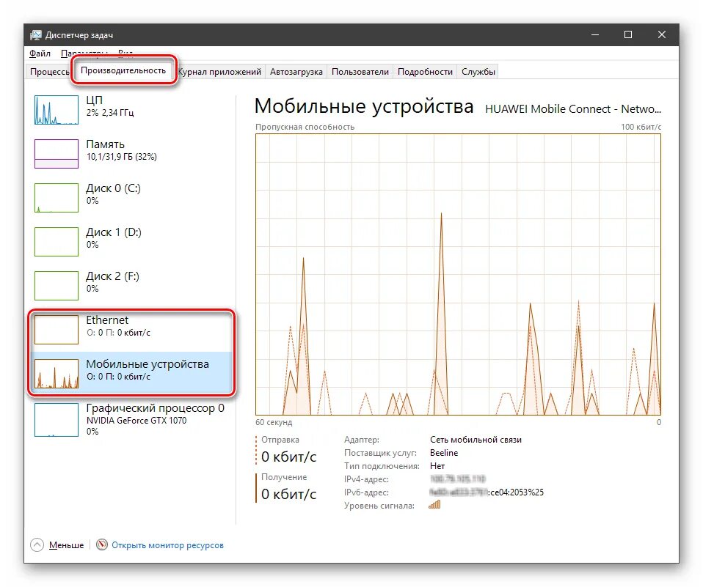Click the ЦП label in the sidebar
Image resolution: width=703 pixels, height=587 pixels.
coord(94,100)
